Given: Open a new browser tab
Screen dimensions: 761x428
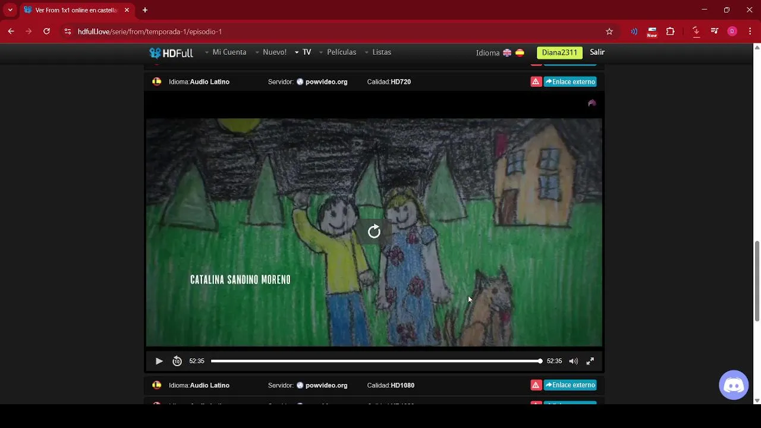Looking at the screenshot, I should (145, 10).
